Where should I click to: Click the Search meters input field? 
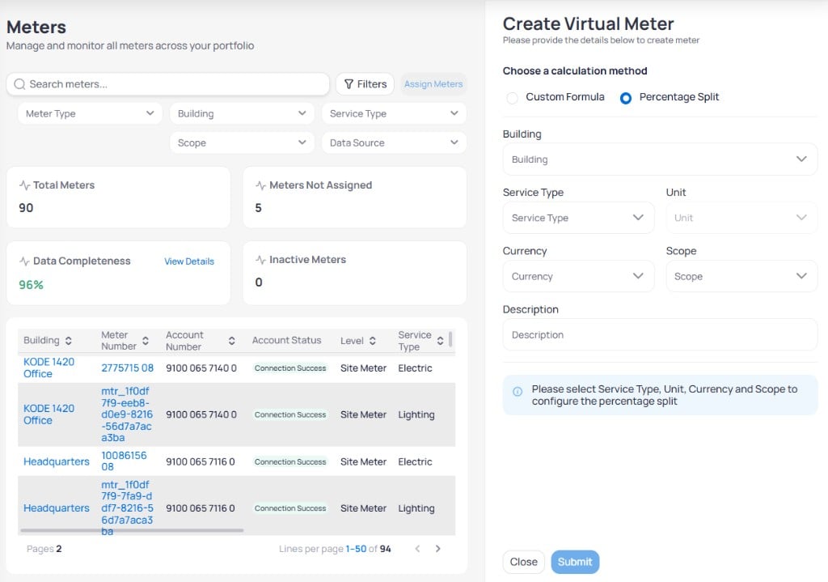coord(168,84)
